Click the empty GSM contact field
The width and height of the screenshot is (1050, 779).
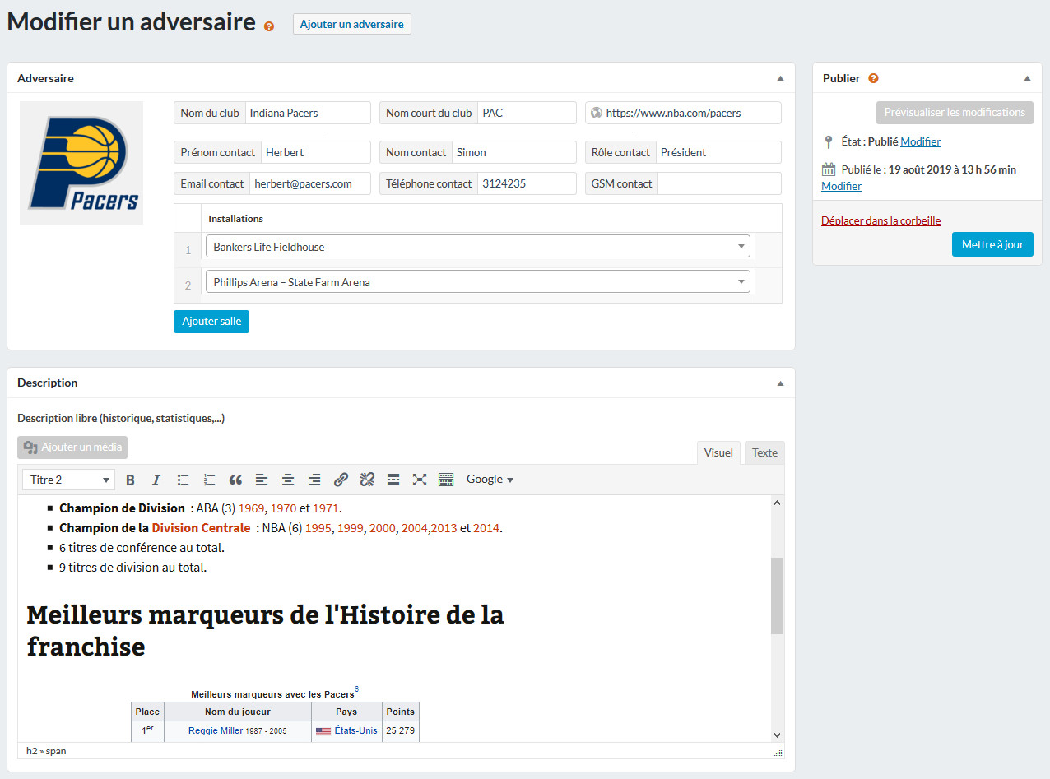click(x=719, y=183)
